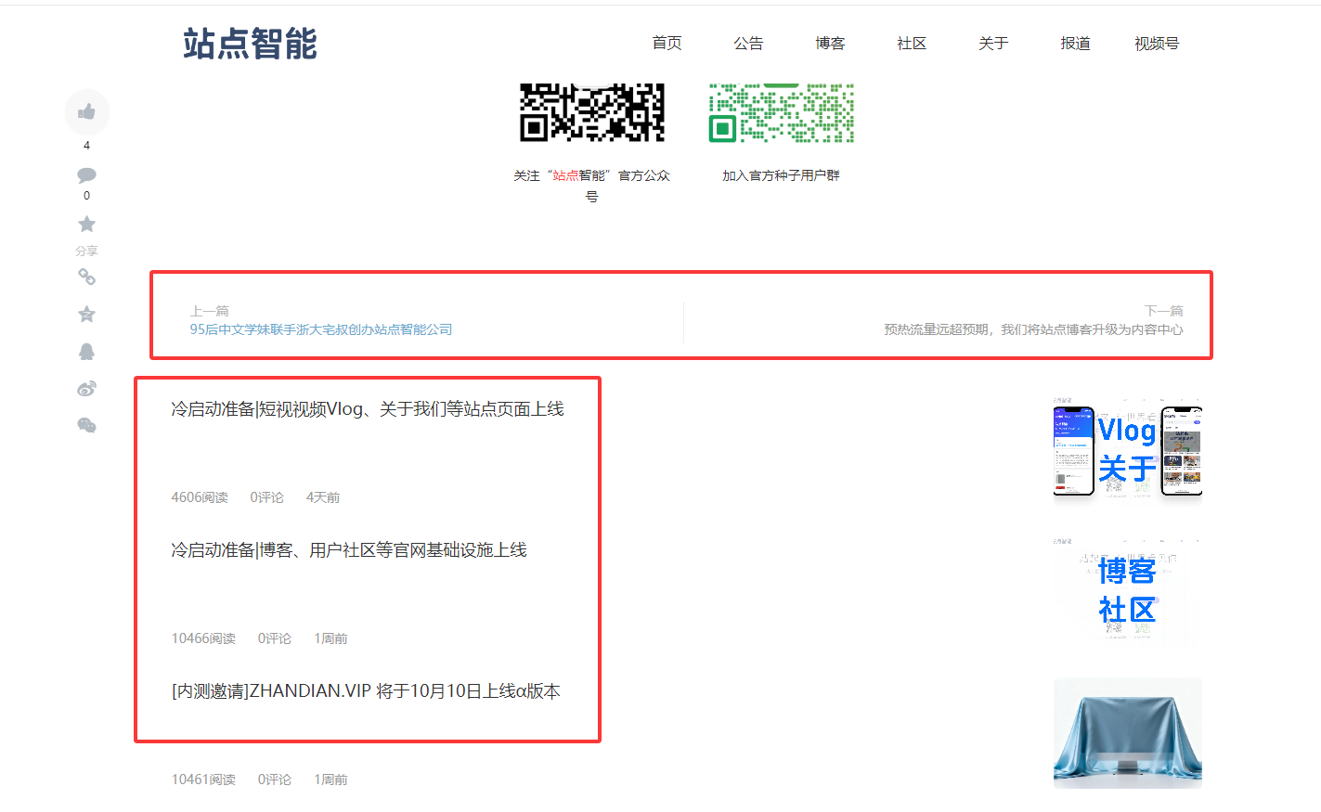This screenshot has width=1321, height=812.
Task: Open previous article about 95后中文学妹
Action: tap(321, 329)
